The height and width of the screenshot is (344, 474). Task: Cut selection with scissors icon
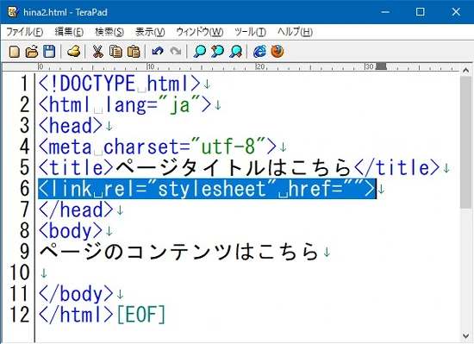click(97, 52)
